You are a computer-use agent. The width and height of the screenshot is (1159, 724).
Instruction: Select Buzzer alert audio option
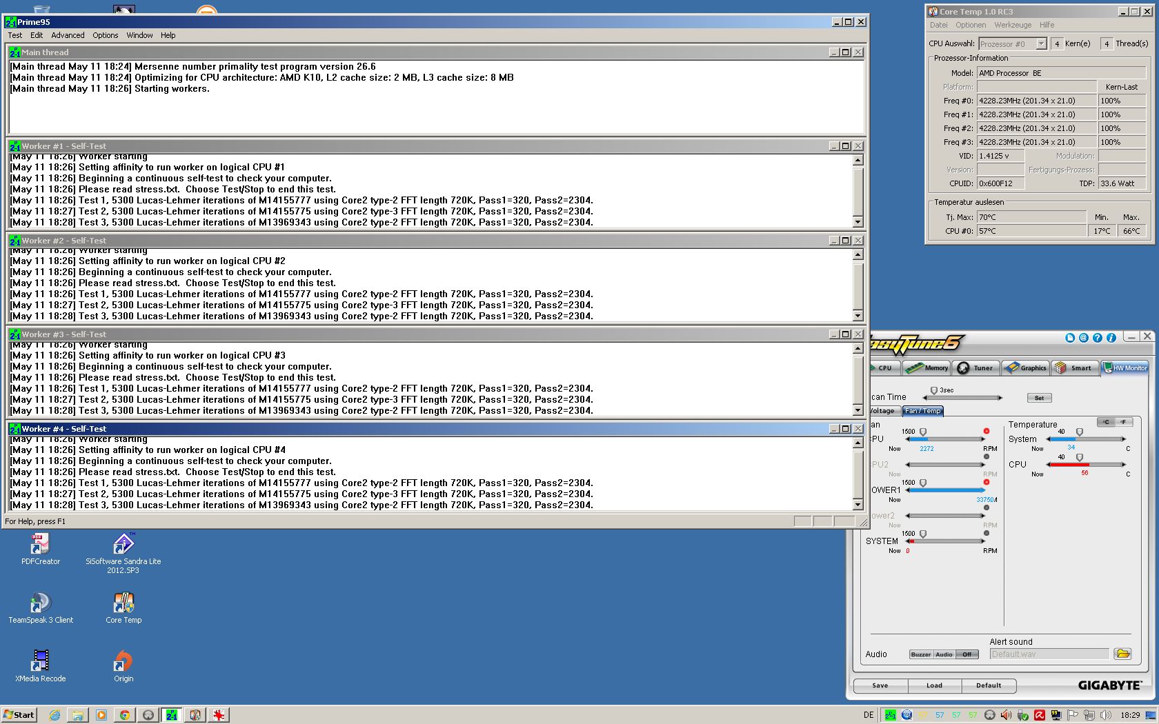coord(921,654)
